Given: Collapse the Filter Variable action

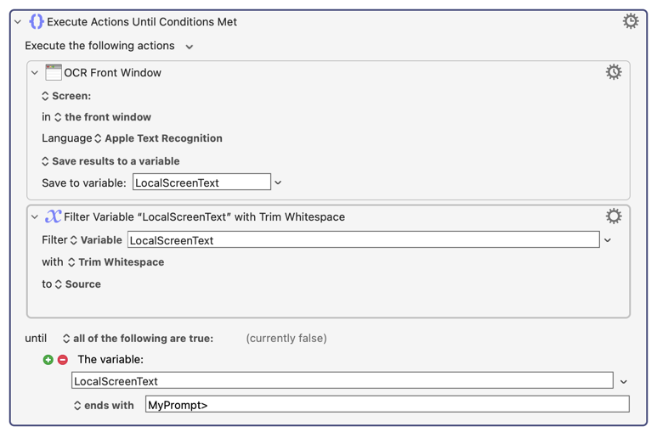Looking at the screenshot, I should (35, 217).
